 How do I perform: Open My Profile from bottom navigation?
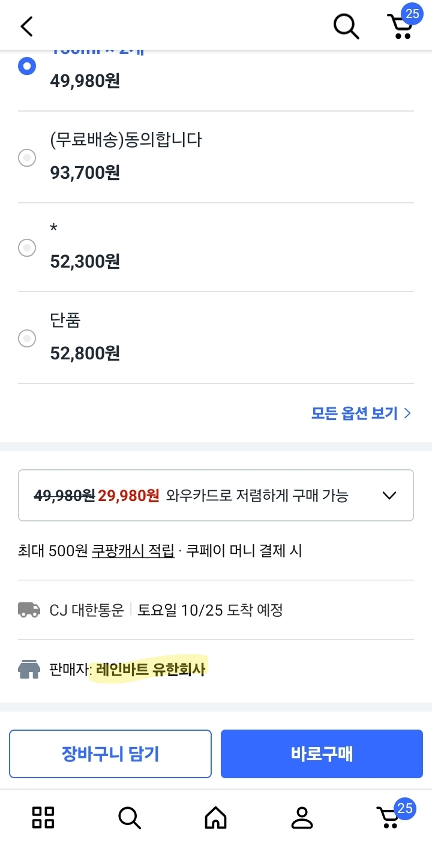click(x=302, y=817)
